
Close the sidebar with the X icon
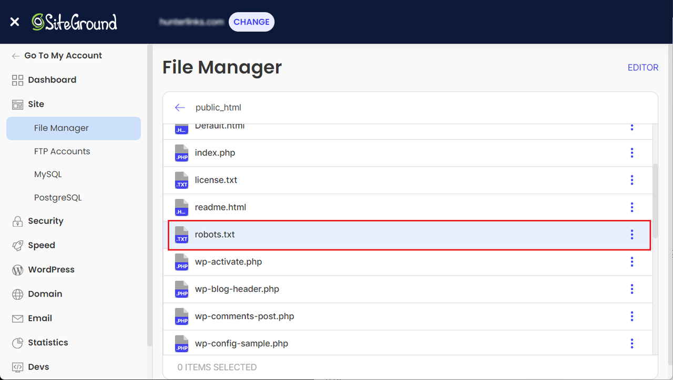coord(15,22)
